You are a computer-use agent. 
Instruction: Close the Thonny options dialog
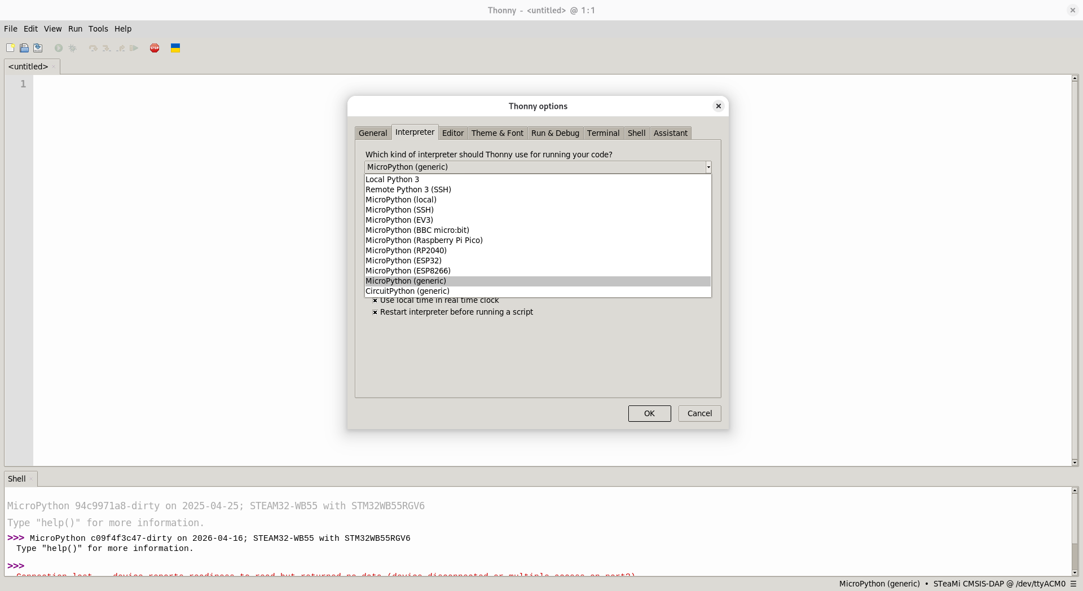pos(718,106)
